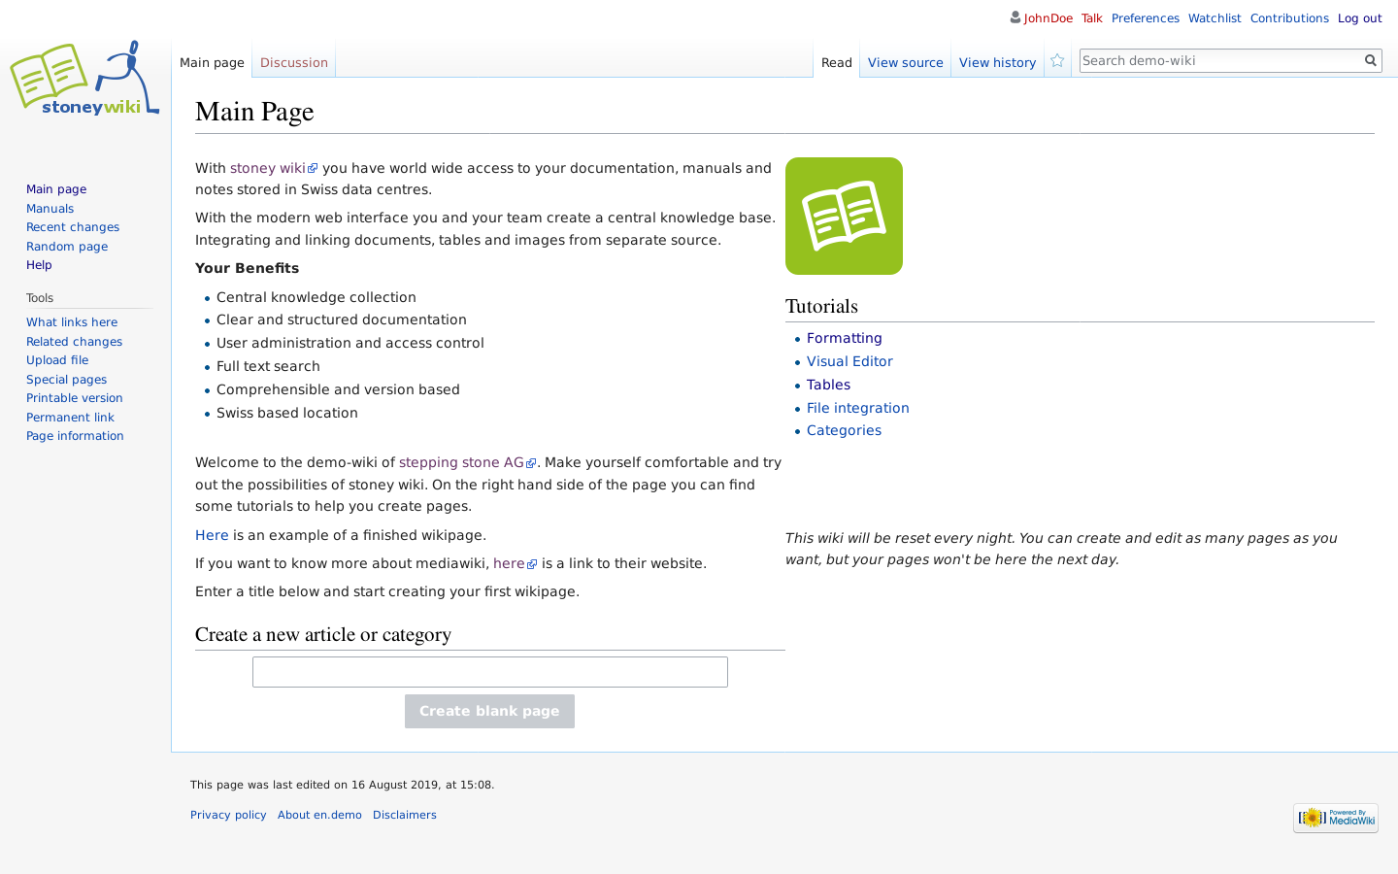Open Related changes
Image resolution: width=1398 pixels, height=874 pixels.
tap(74, 342)
